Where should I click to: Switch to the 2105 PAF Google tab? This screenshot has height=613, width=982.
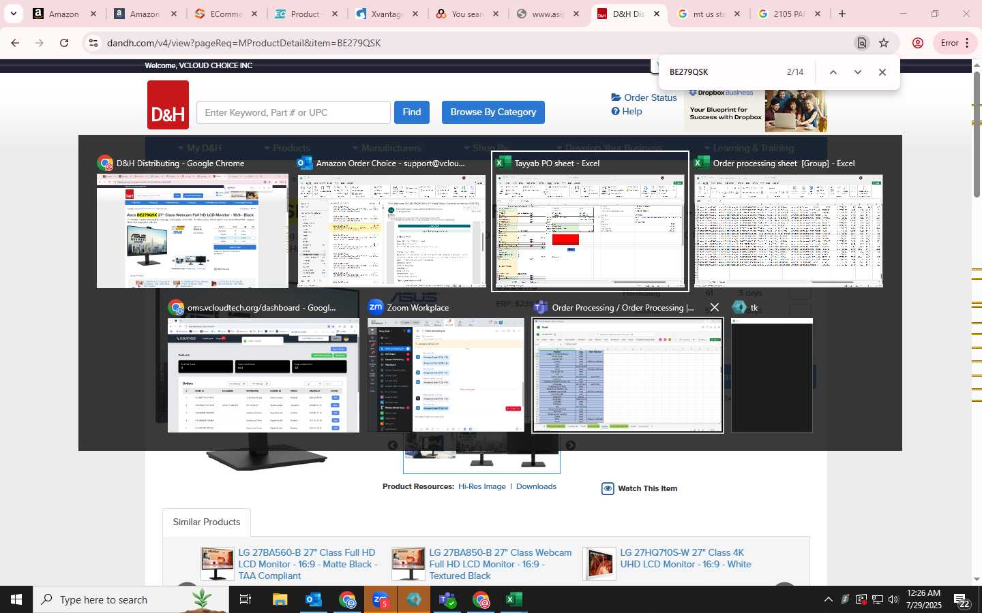788,14
